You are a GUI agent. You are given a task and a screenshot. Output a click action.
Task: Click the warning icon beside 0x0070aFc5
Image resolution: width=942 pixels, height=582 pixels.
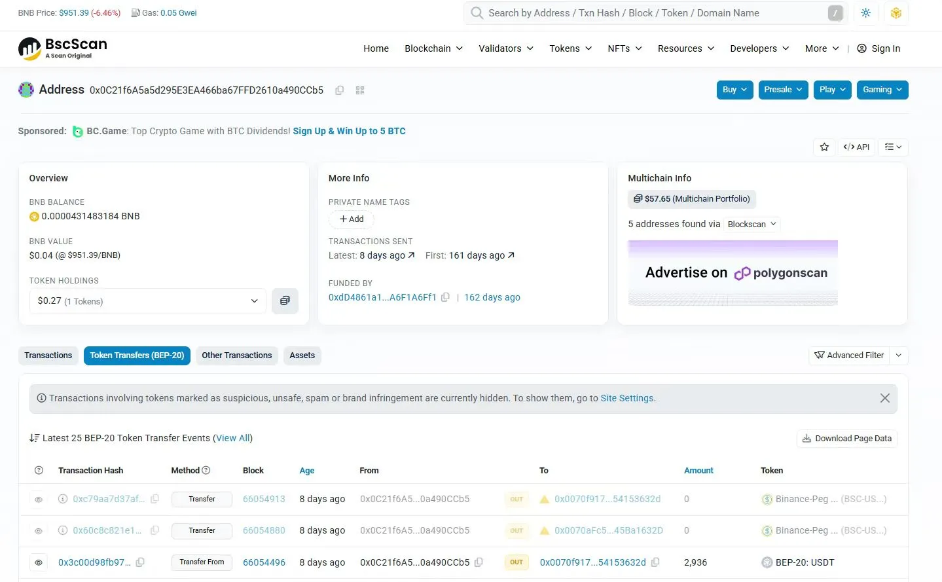pyautogui.click(x=544, y=530)
